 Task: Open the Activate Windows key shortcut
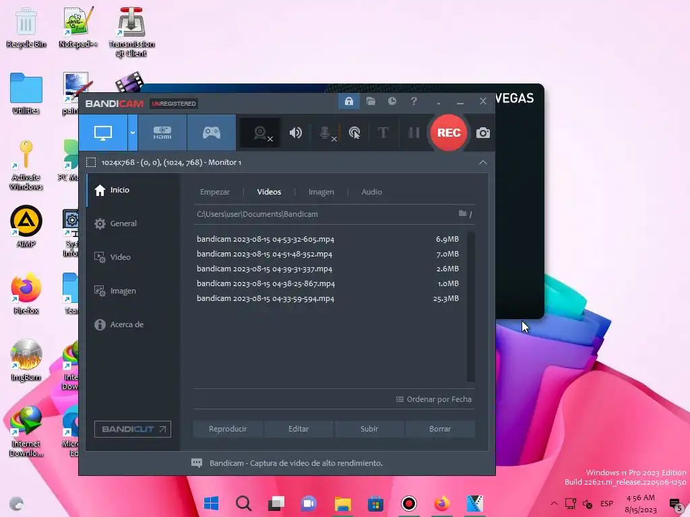pyautogui.click(x=26, y=165)
